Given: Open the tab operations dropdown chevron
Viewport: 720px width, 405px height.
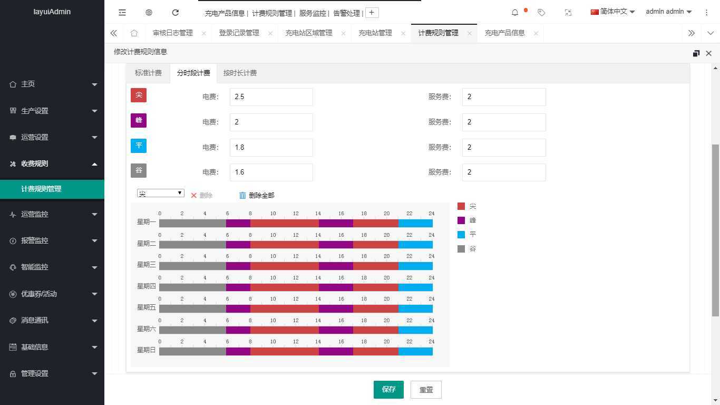Looking at the screenshot, I should (710, 33).
